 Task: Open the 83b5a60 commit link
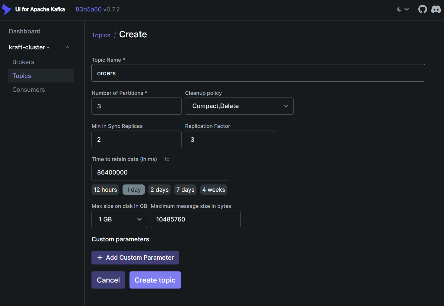click(x=88, y=9)
